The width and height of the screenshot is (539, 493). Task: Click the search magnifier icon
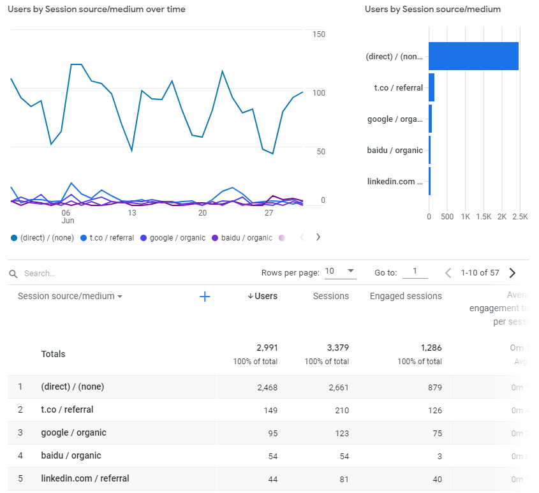pos(13,274)
